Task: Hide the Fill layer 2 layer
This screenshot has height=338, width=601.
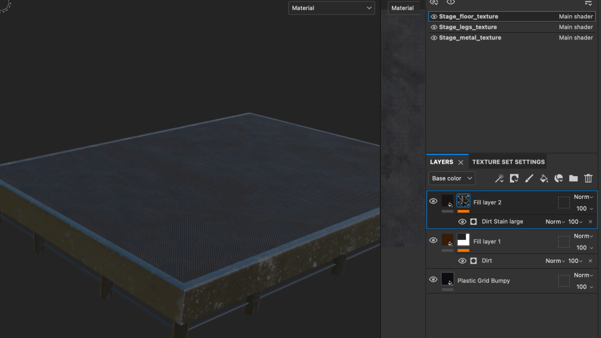Action: pyautogui.click(x=433, y=201)
